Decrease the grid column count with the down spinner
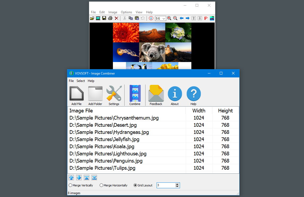304x197 pixels. pyautogui.click(x=177, y=186)
